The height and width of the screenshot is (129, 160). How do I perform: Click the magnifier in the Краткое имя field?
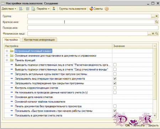[156, 22]
